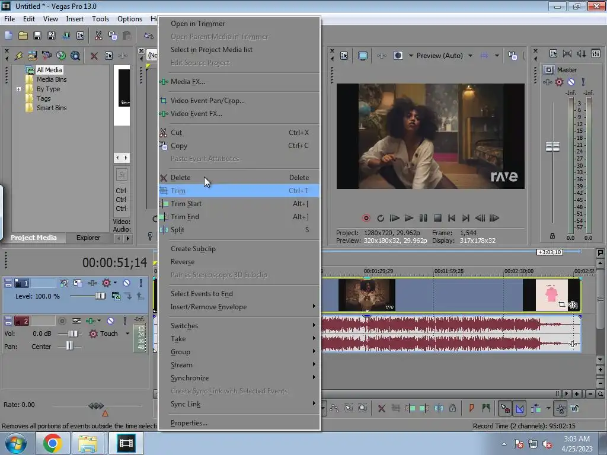Open Touch automation mode dropdown

[127, 334]
